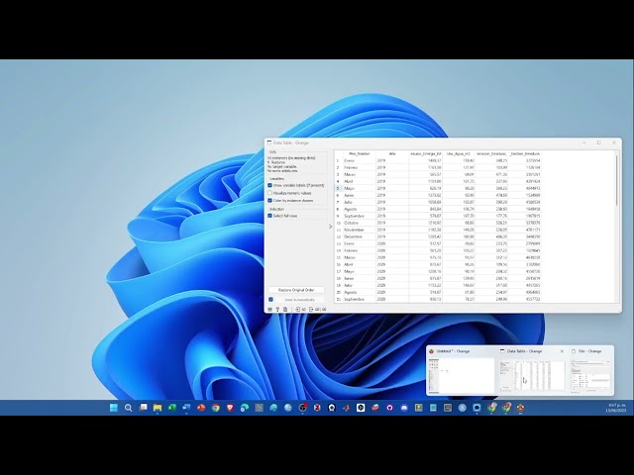634x475 pixels.
Task: Sort by the Mes_Nombre column header
Action: (359, 154)
